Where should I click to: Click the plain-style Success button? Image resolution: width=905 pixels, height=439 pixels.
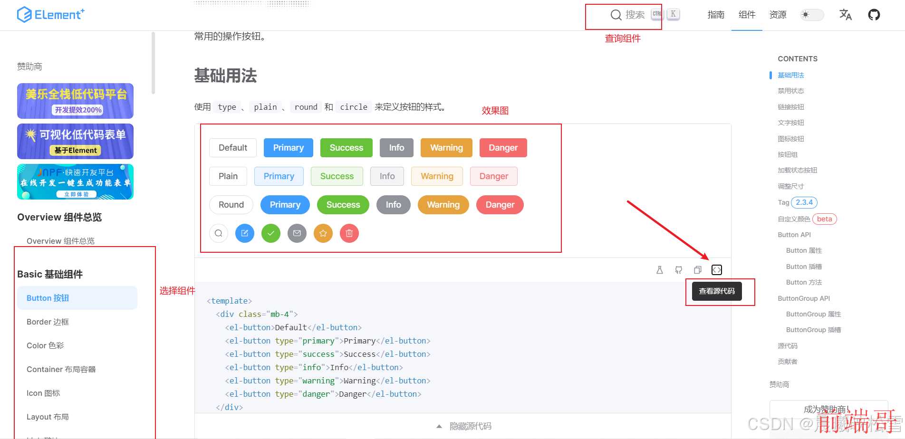337,176
